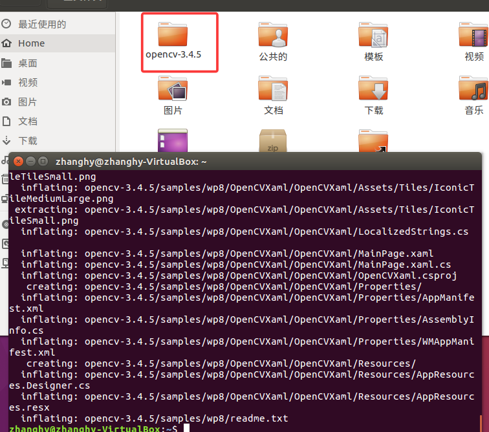Go to 下载 in sidebar

coord(58,141)
